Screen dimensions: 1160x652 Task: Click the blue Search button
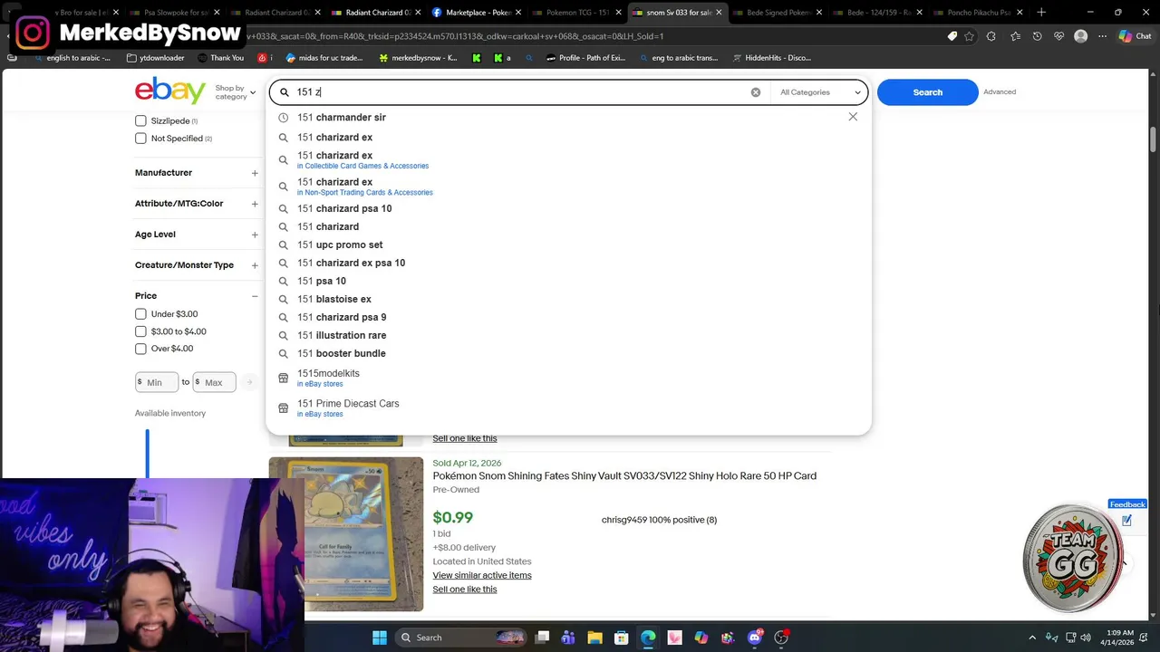click(927, 92)
